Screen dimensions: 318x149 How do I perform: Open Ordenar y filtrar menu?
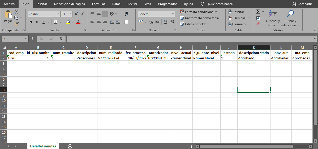[273, 18]
